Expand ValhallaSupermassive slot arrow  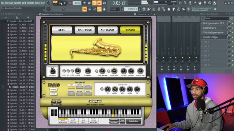[x=202, y=32]
